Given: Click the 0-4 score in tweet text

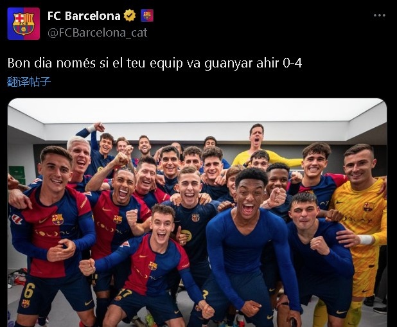Looking at the screenshot, I should pos(292,63).
